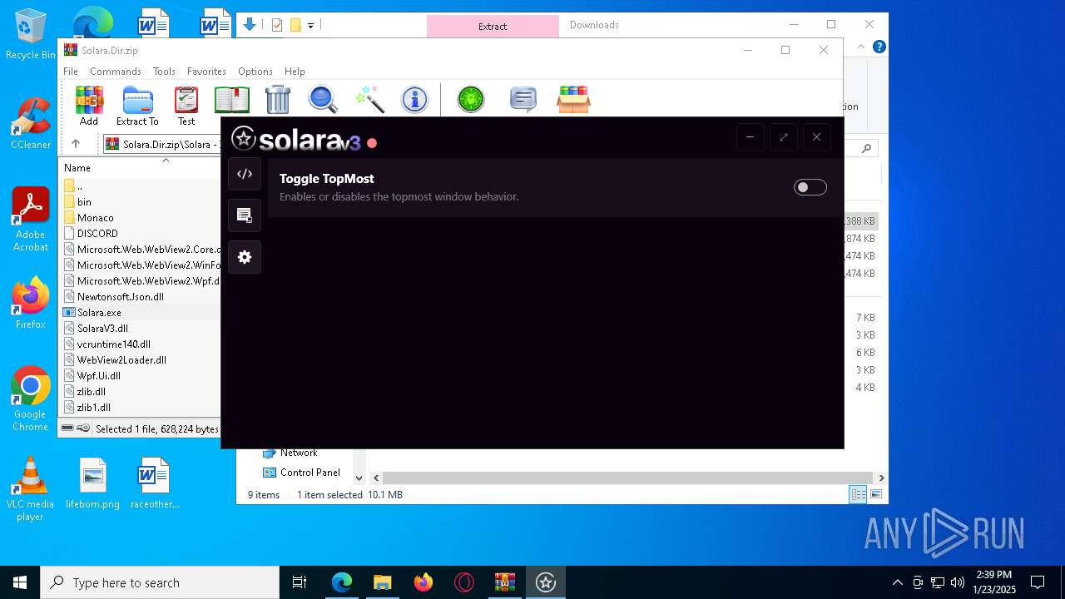Select zlib.dll in the list
The image size is (1065, 599).
point(91,392)
